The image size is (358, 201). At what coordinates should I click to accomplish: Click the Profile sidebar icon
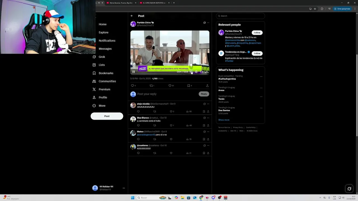94,97
